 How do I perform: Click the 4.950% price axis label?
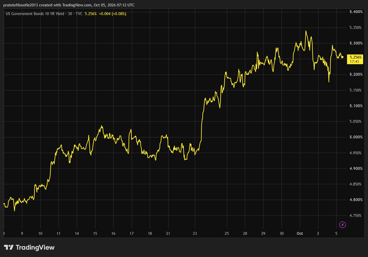pos(356,153)
